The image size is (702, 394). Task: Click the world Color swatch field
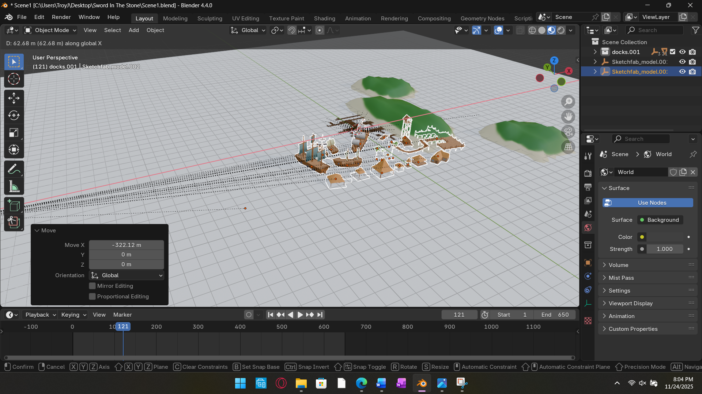[x=665, y=237]
